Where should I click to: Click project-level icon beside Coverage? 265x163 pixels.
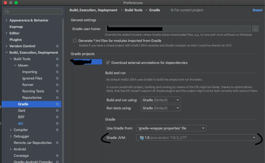coord(57,155)
